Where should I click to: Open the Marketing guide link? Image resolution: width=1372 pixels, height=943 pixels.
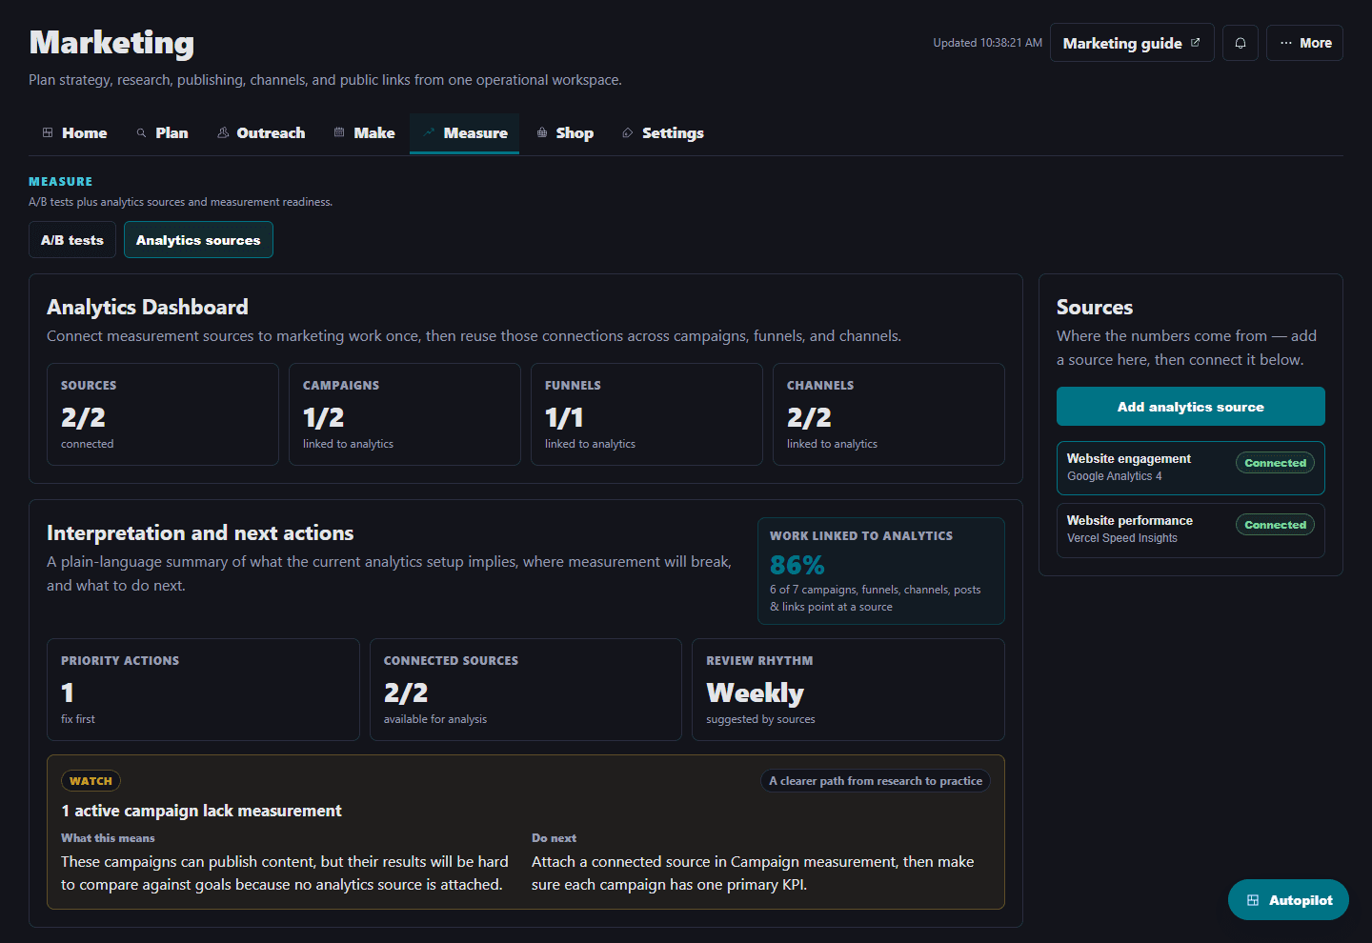(1132, 43)
